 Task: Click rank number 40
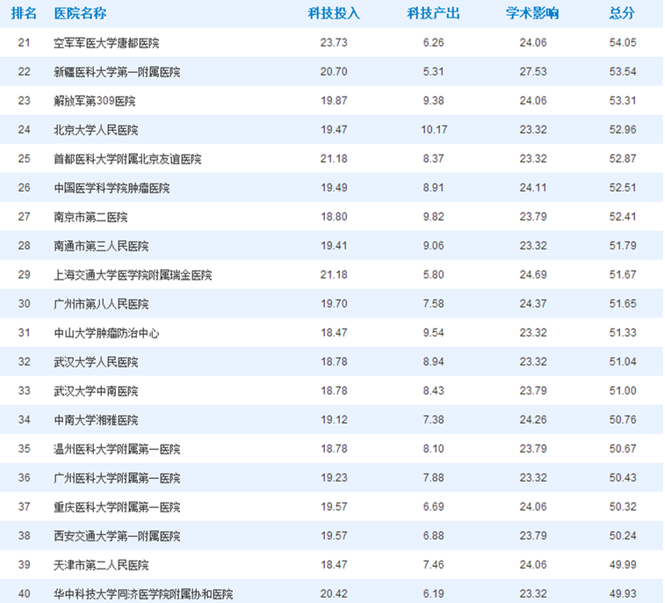click(25, 593)
